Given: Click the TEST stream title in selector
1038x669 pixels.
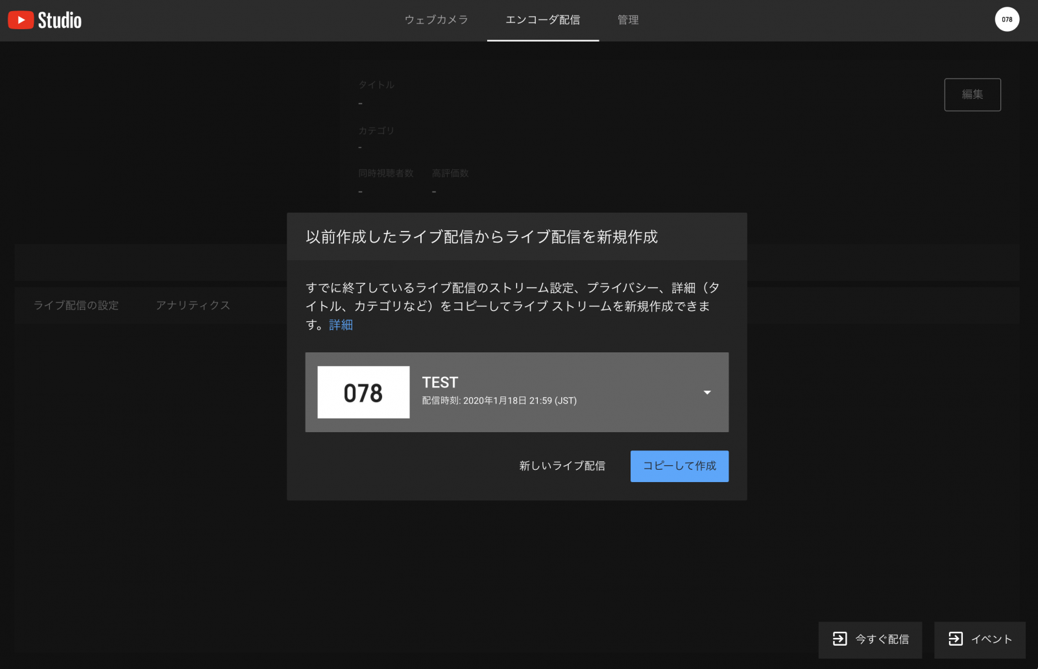Looking at the screenshot, I should [x=440, y=382].
